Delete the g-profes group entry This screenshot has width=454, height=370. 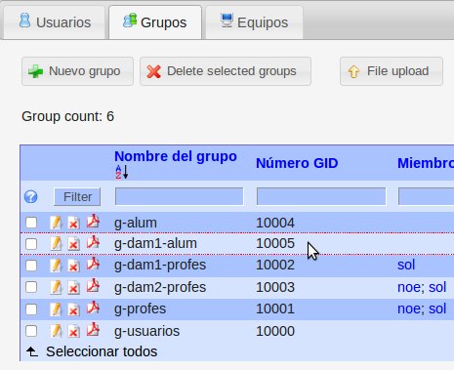tap(74, 309)
